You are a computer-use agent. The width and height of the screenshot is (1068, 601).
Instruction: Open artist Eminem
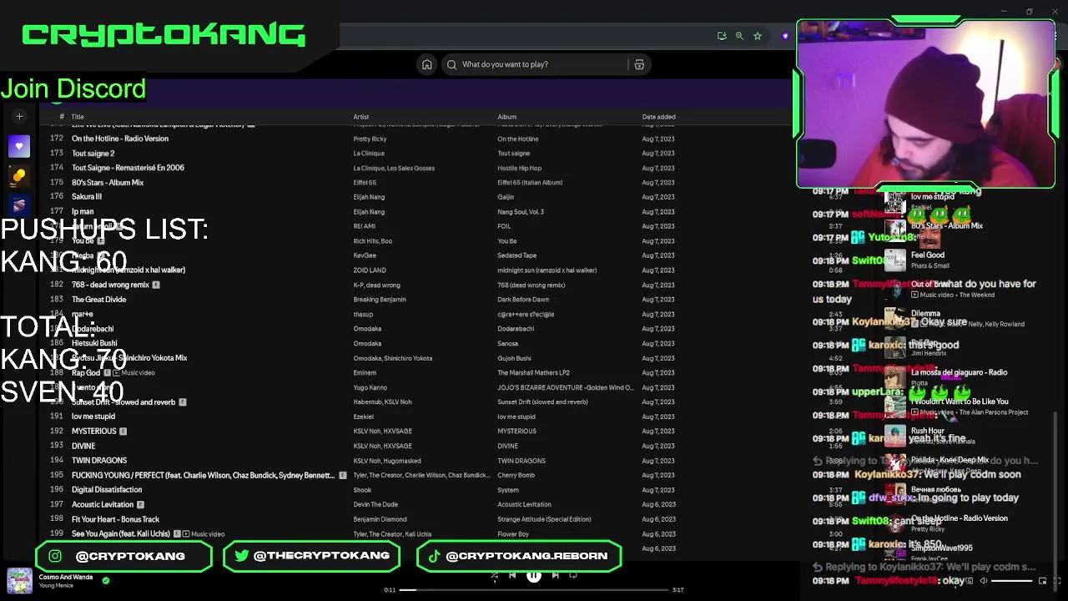pos(365,373)
